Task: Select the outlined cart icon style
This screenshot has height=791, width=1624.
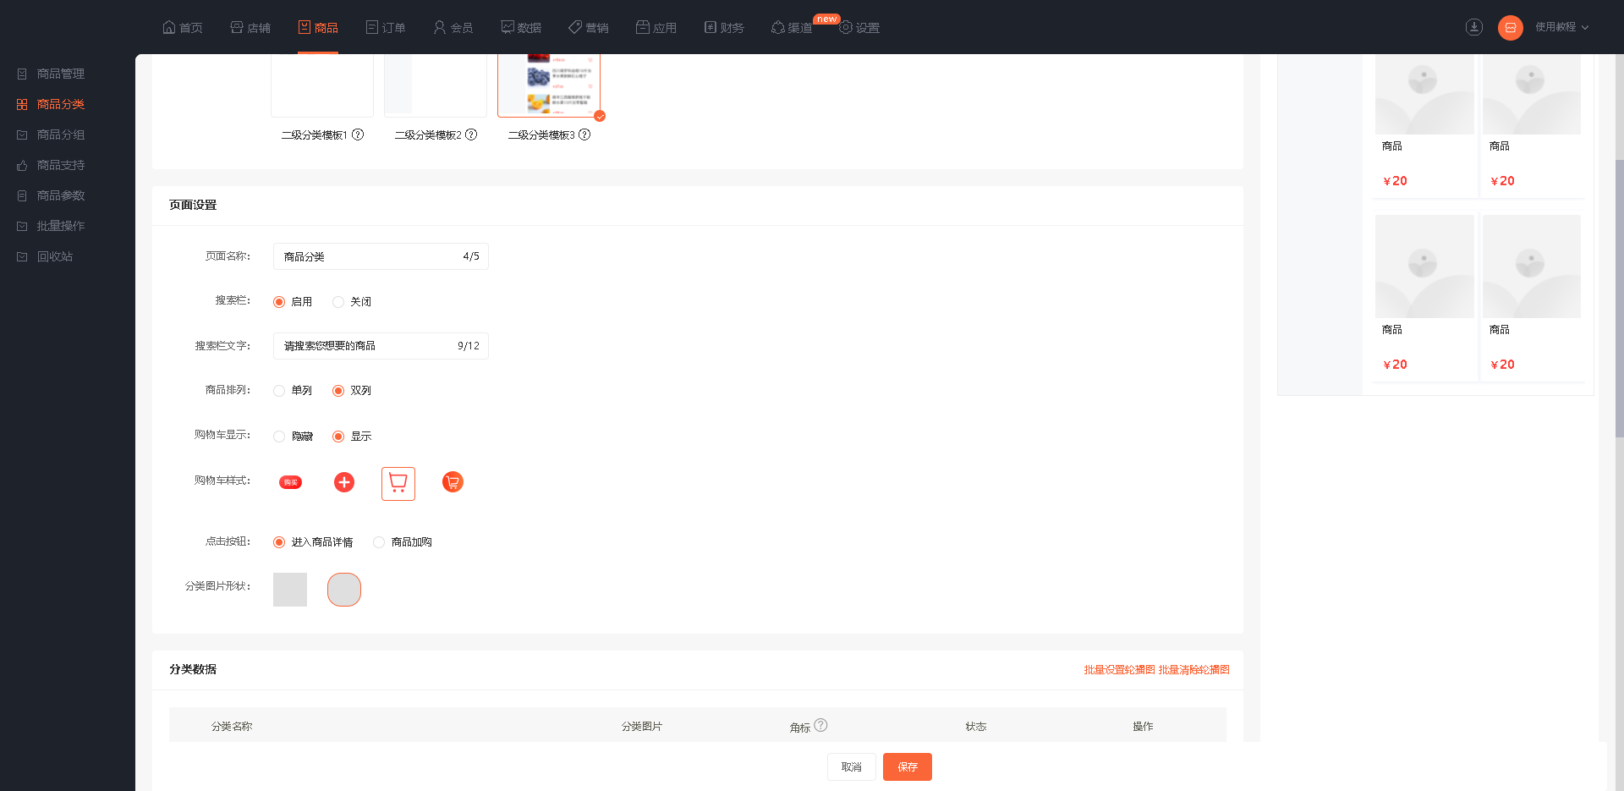Action: point(398,484)
